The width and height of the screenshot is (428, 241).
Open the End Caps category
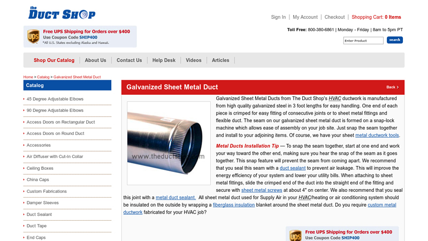36,238
